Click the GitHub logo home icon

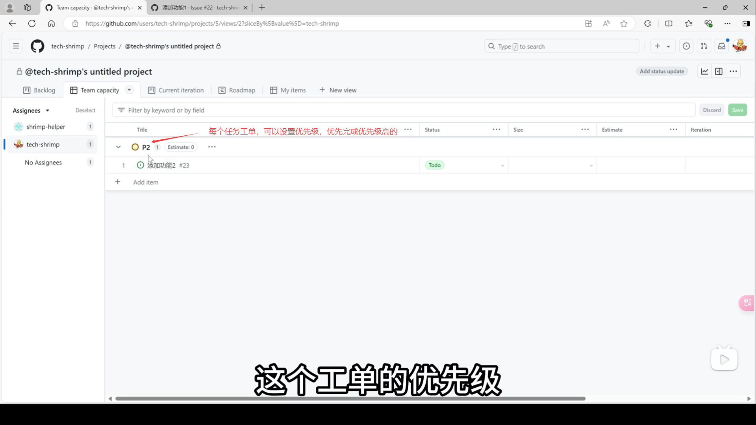click(x=37, y=46)
